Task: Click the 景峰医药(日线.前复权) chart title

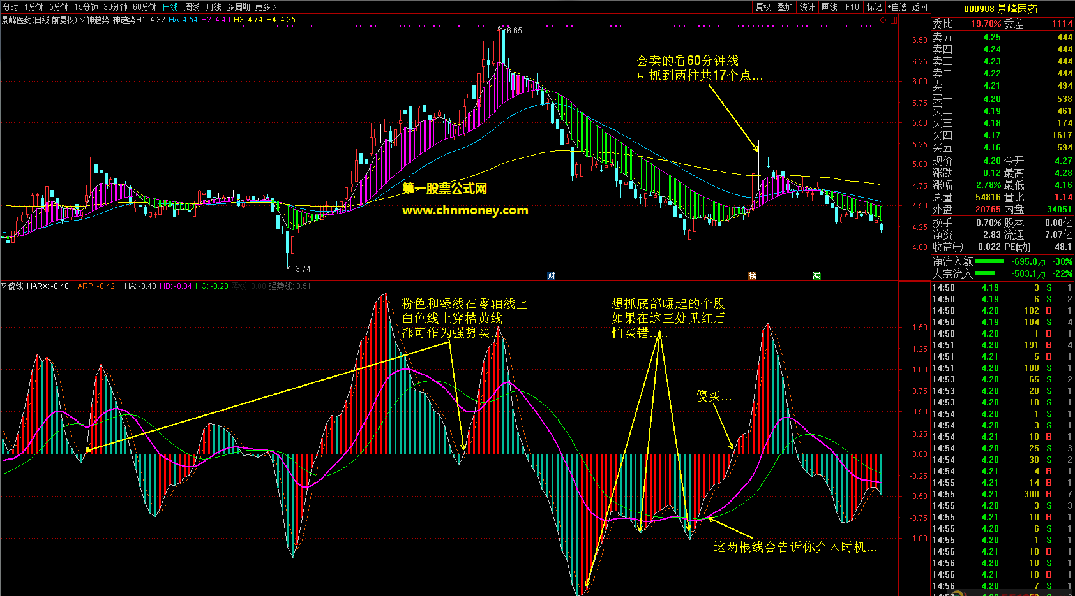Action: (39, 20)
